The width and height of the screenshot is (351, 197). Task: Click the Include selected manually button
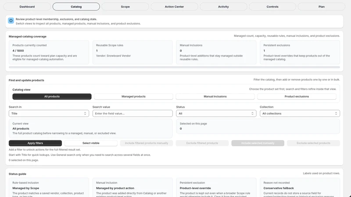258,143
